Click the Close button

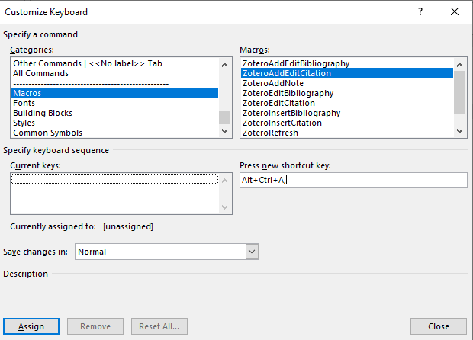439,326
